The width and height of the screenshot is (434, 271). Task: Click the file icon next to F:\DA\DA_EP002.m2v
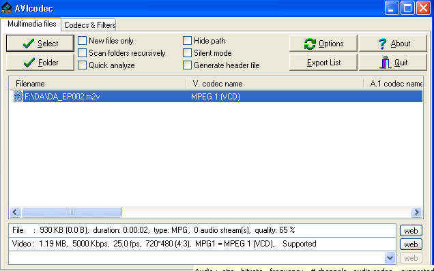click(18, 97)
